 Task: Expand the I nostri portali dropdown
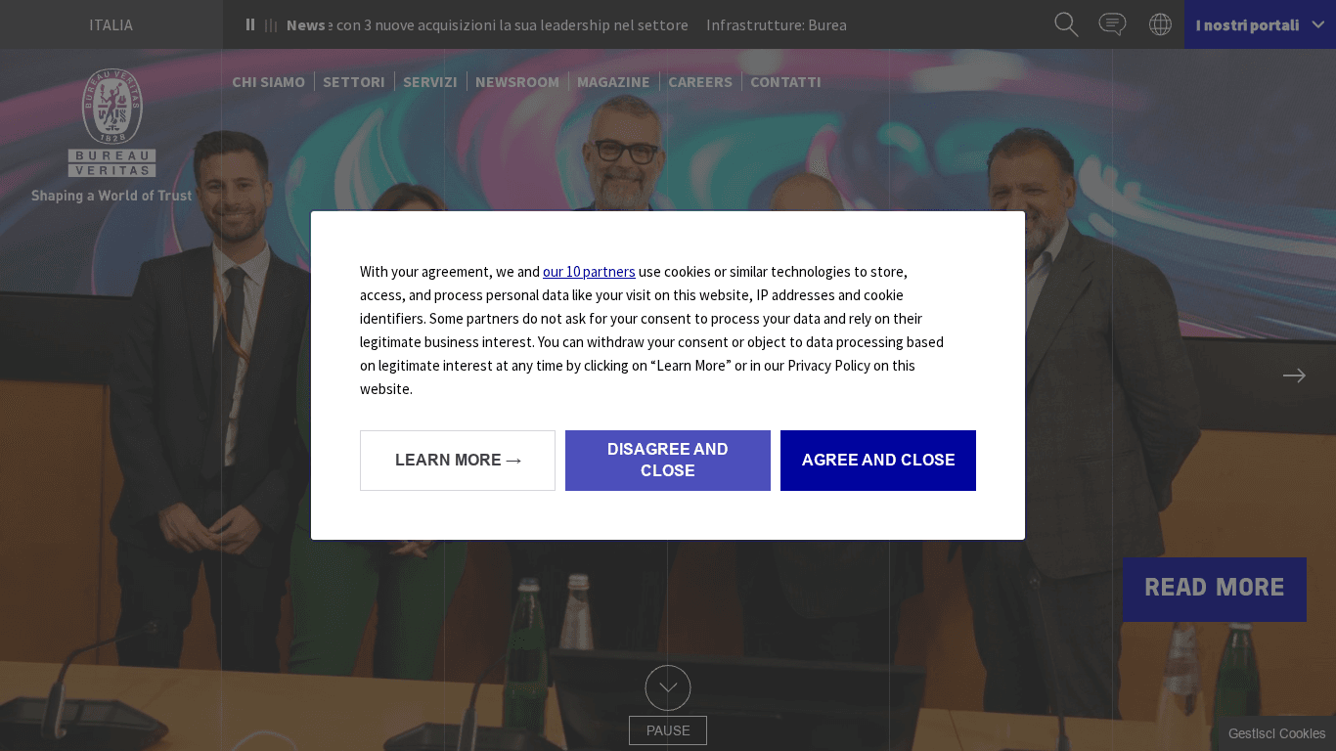1260,24
